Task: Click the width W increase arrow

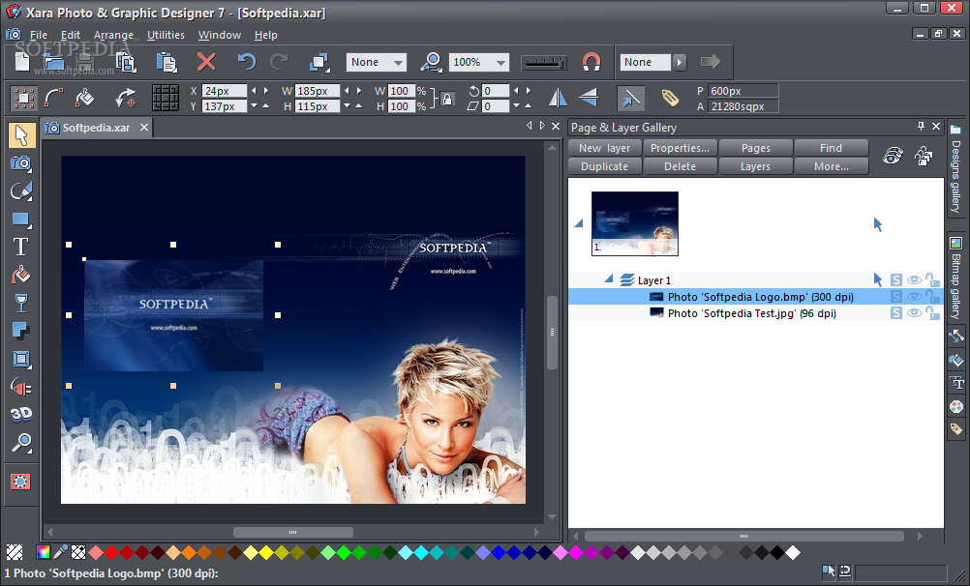Action: 359,91
